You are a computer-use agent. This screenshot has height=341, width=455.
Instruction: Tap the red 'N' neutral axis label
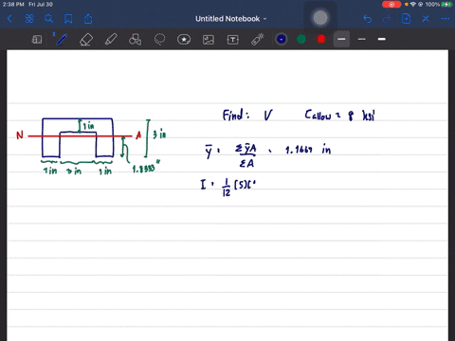(x=20, y=135)
